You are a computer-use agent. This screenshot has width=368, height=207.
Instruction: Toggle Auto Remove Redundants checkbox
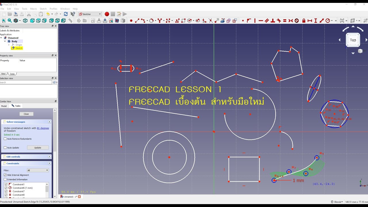click(5, 139)
